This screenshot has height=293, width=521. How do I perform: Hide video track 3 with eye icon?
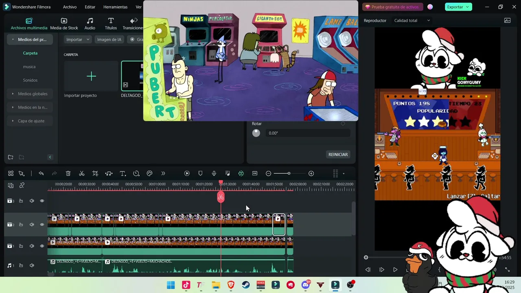coord(42,201)
